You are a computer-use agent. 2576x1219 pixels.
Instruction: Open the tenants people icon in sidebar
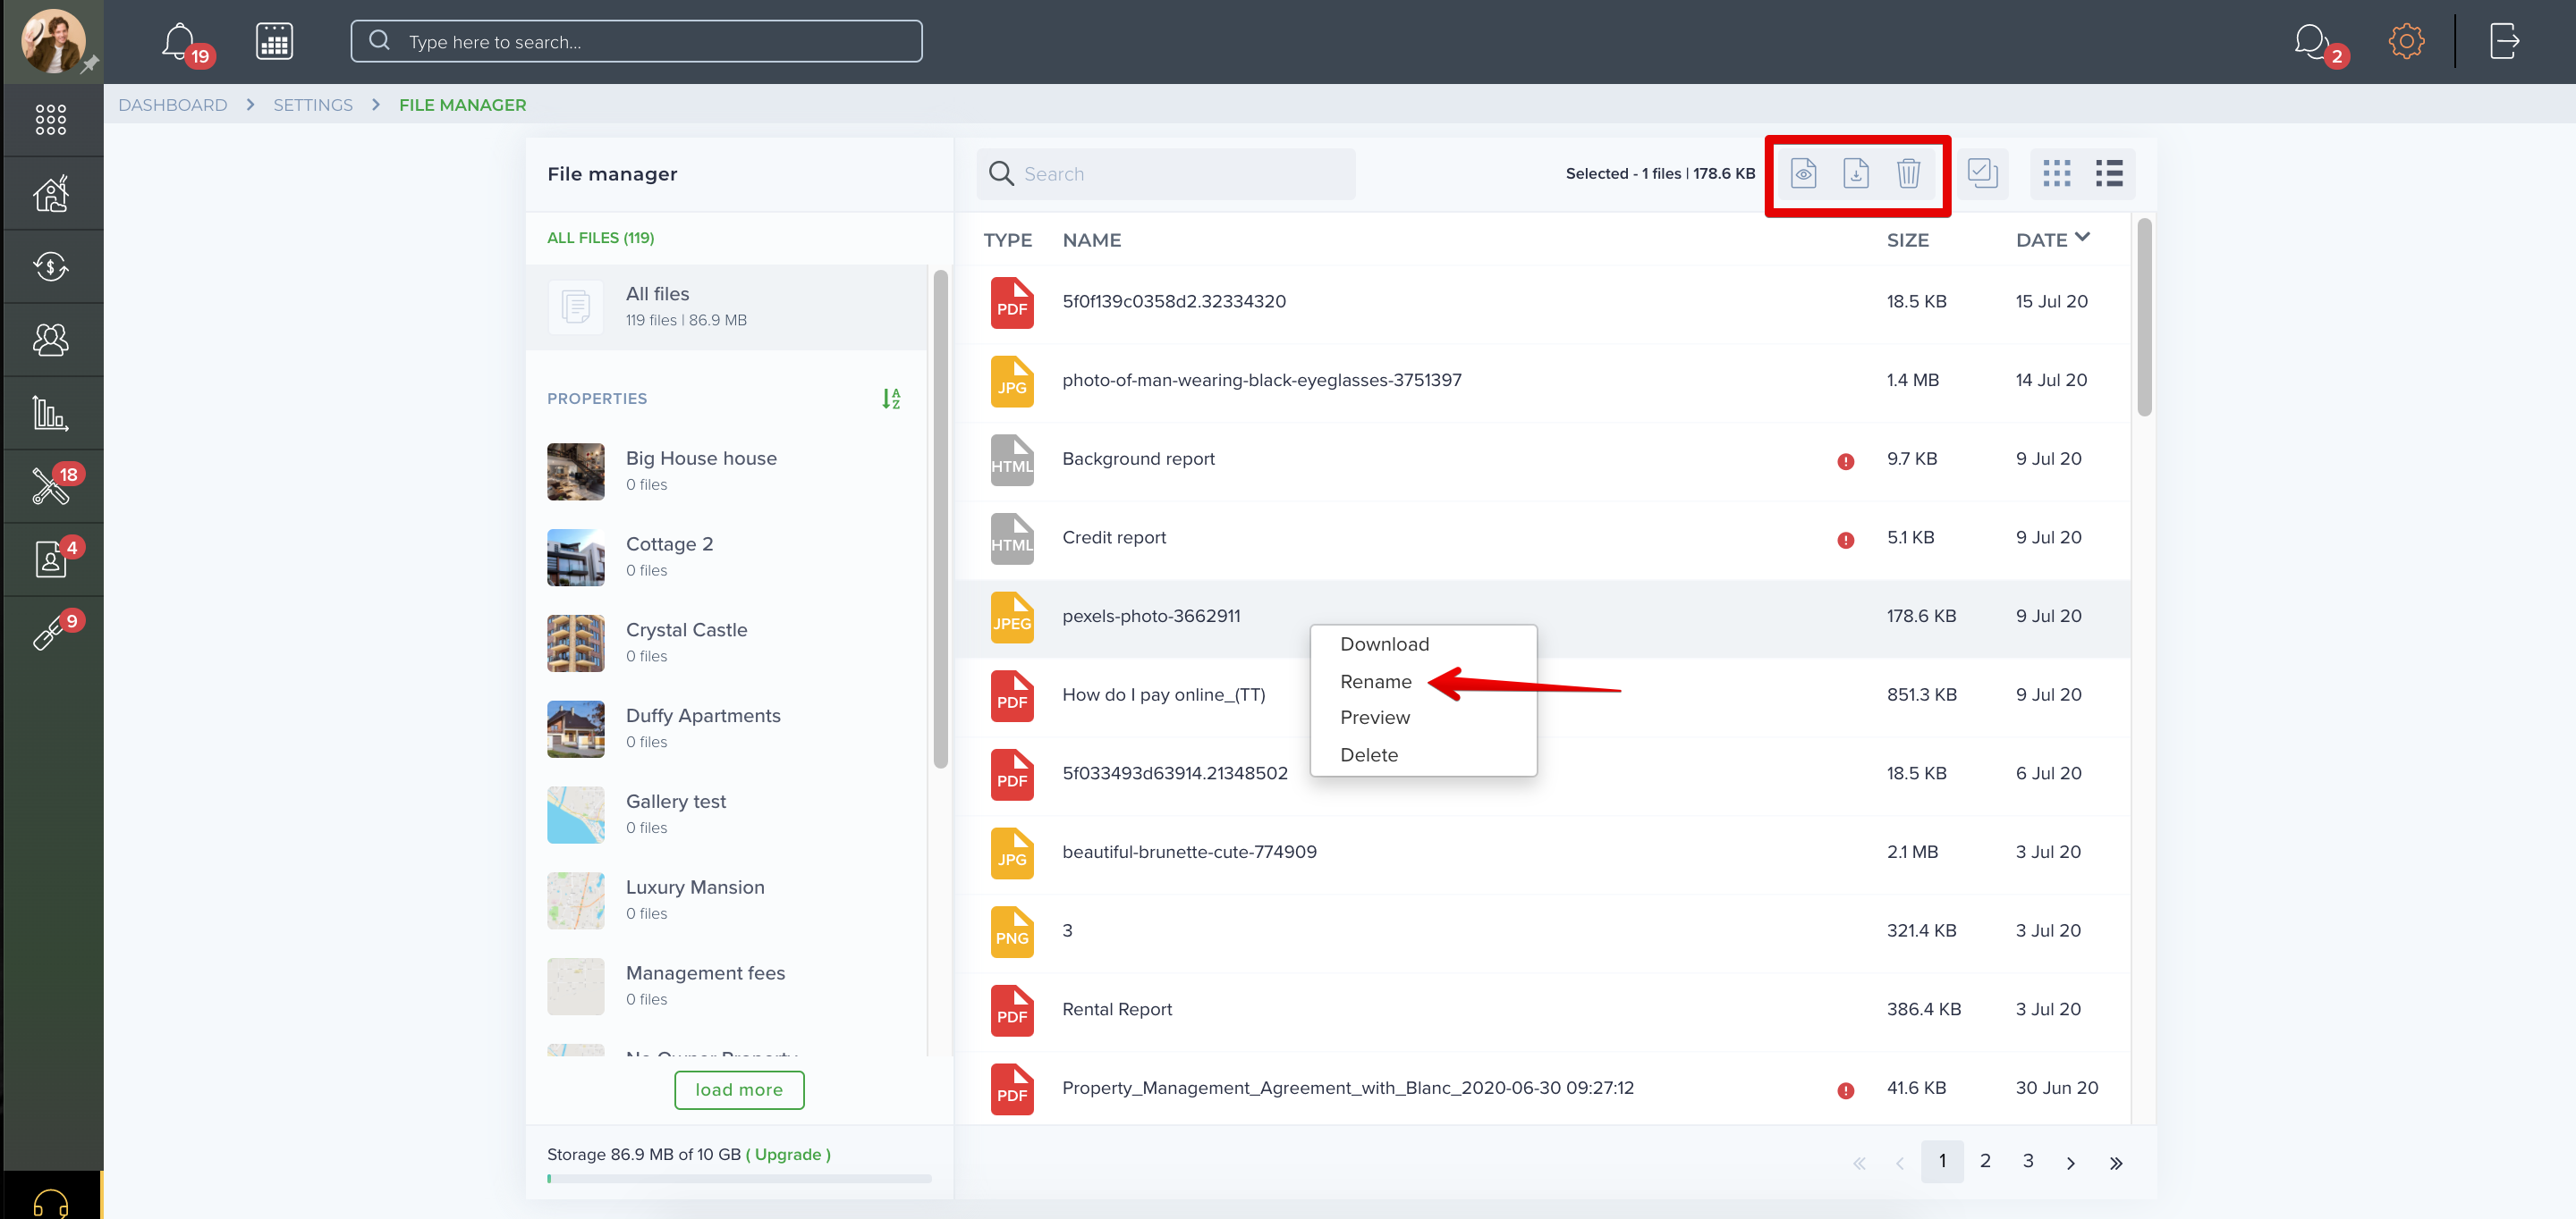(51, 340)
